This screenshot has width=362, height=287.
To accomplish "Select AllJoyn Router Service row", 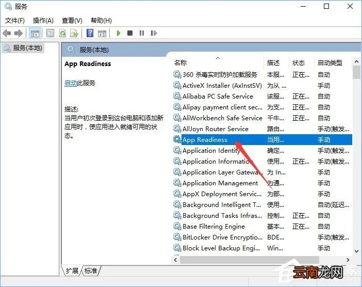I will click(262, 129).
